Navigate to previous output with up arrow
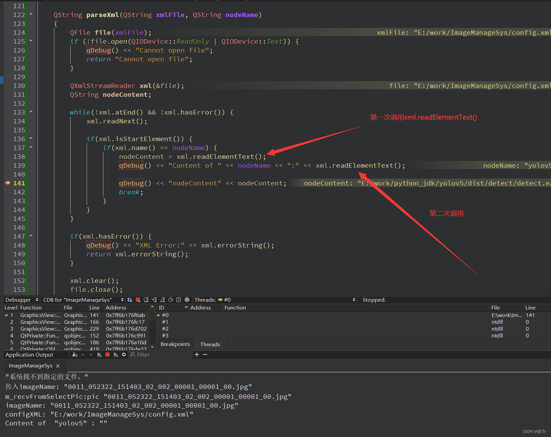The height and width of the screenshot is (437, 551). 83,355
